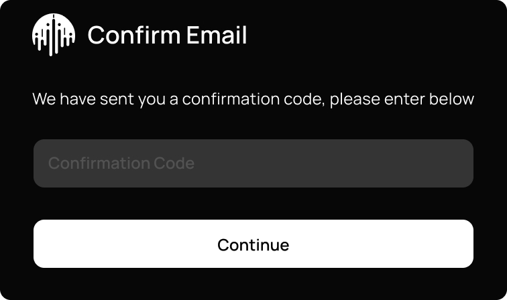Viewport: 507px width, 300px height.
Task: Click the Confirm Email heading
Action: pyautogui.click(x=167, y=35)
